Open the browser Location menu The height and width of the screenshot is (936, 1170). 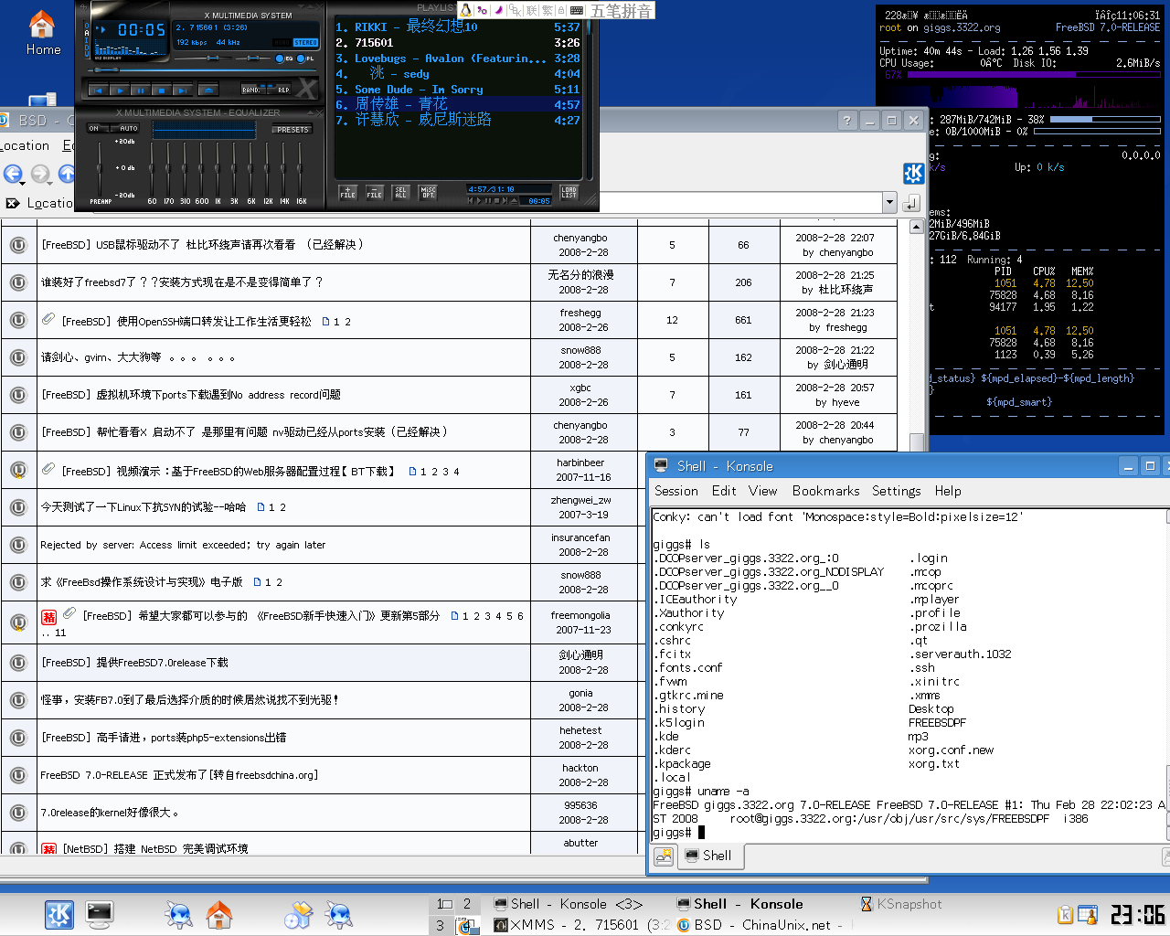point(26,145)
